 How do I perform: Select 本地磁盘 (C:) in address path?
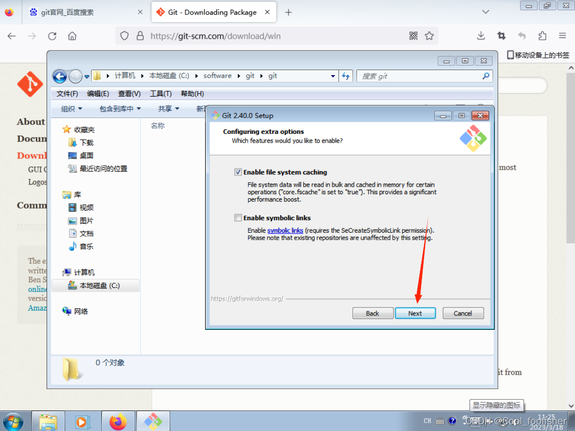[x=169, y=76]
